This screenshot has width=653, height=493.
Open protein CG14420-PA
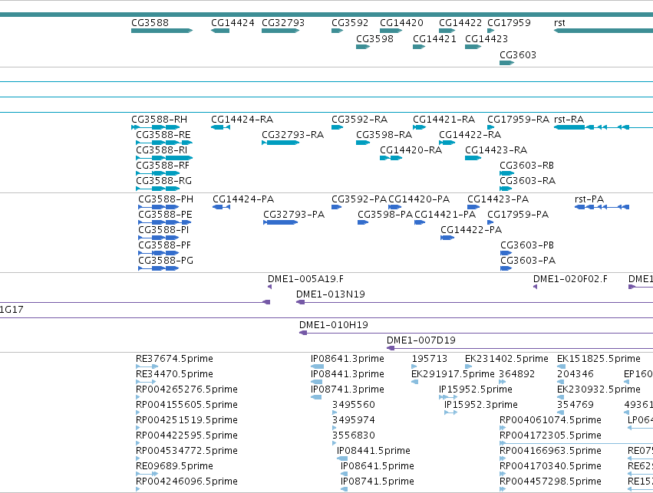(x=419, y=199)
